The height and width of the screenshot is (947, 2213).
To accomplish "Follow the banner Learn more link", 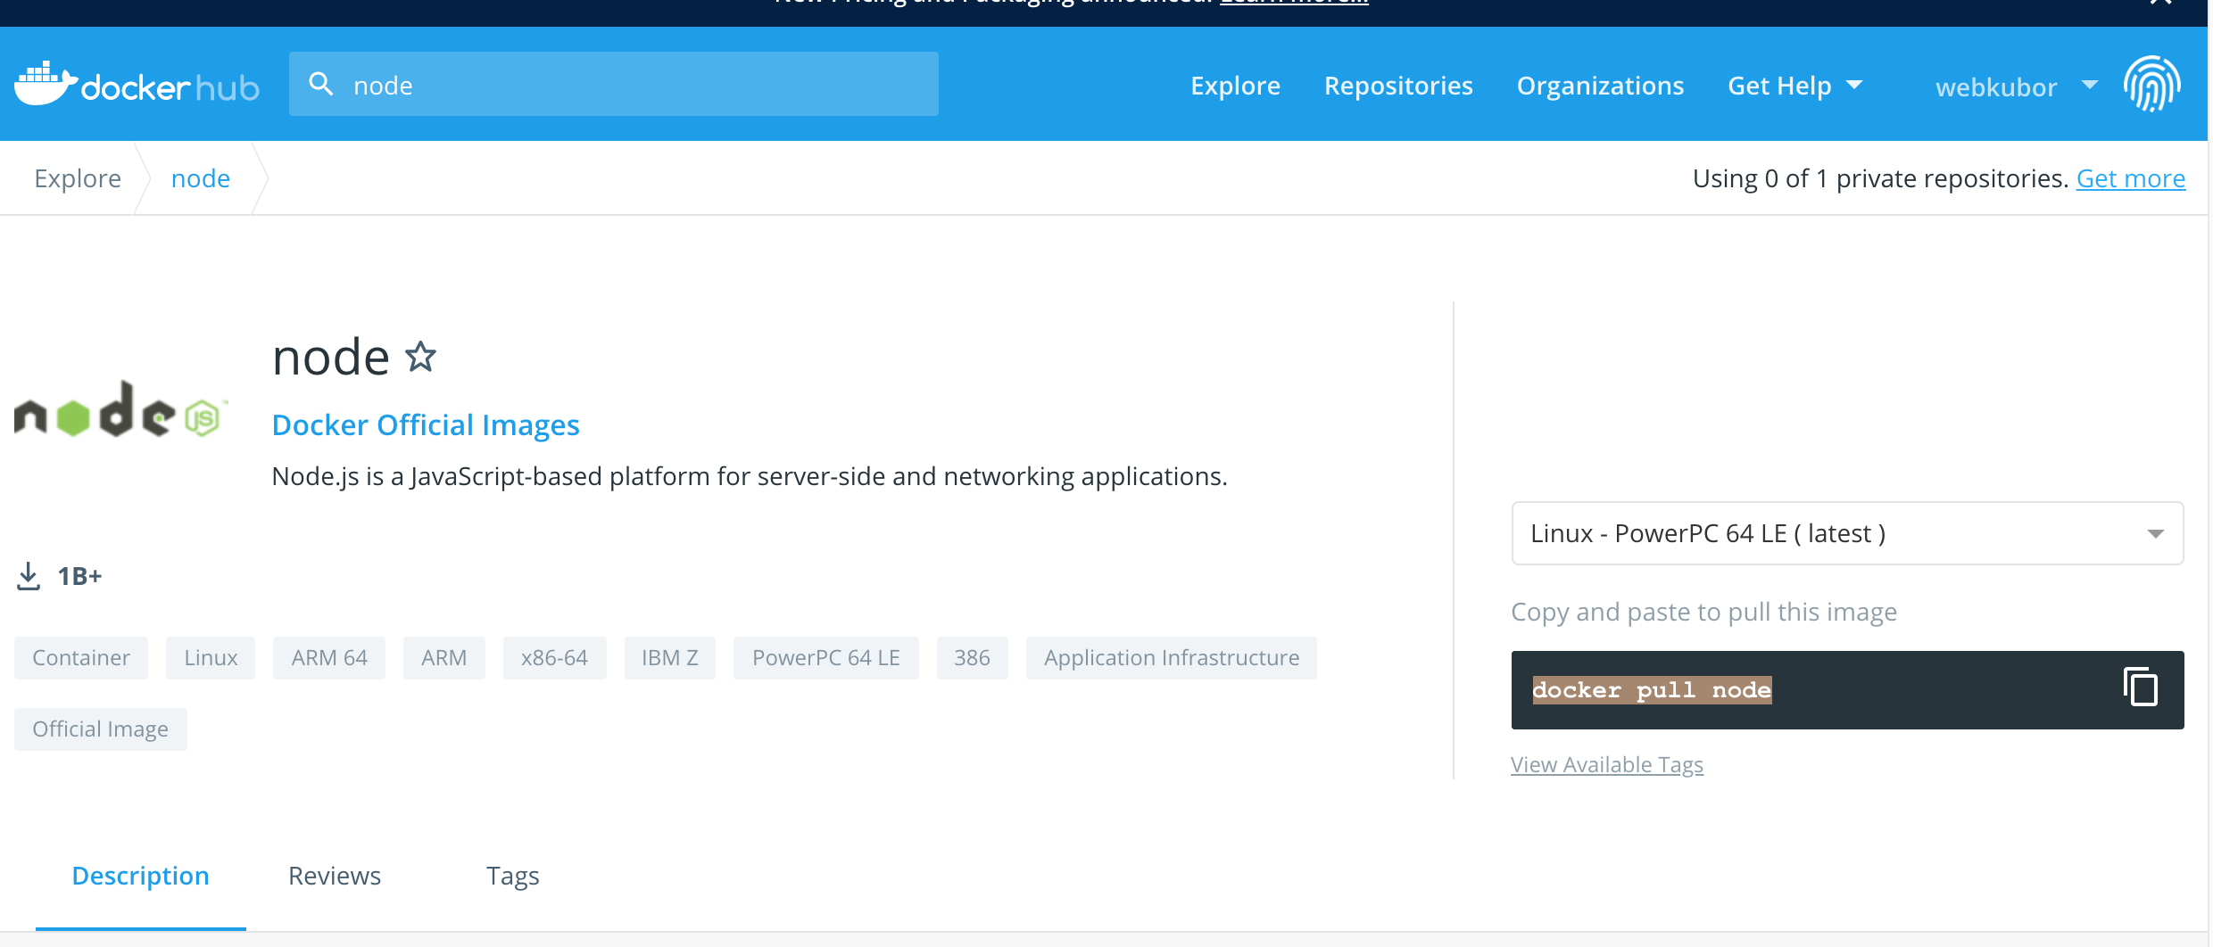I will (1294, 3).
